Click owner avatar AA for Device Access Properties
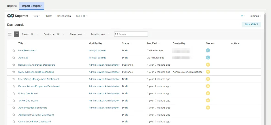The image size is (271, 125). [208, 86]
